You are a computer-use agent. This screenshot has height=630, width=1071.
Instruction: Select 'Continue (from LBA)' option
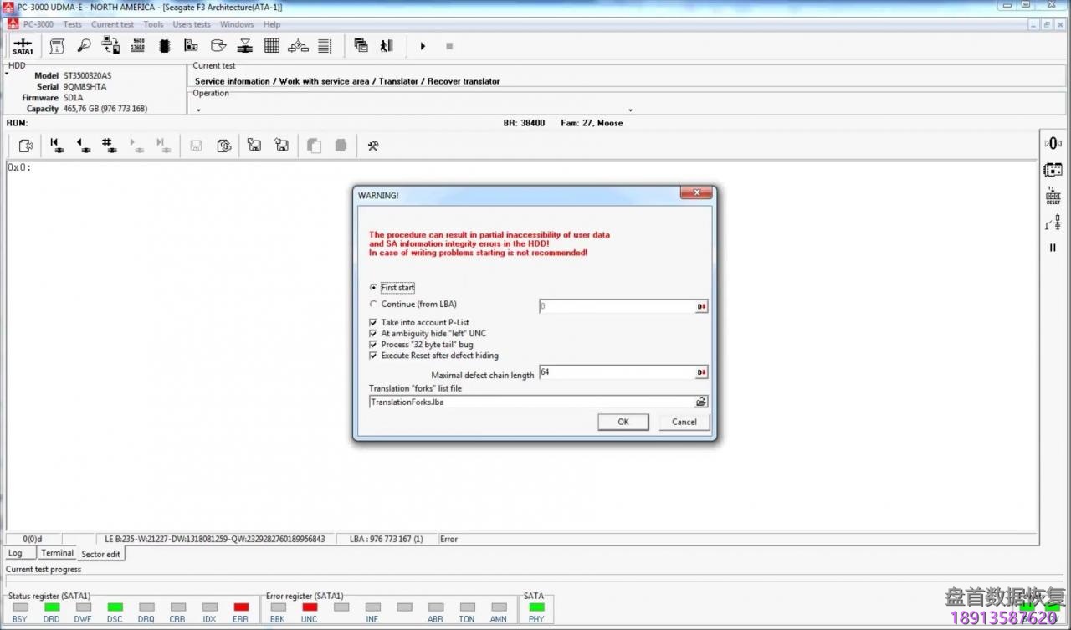374,305
